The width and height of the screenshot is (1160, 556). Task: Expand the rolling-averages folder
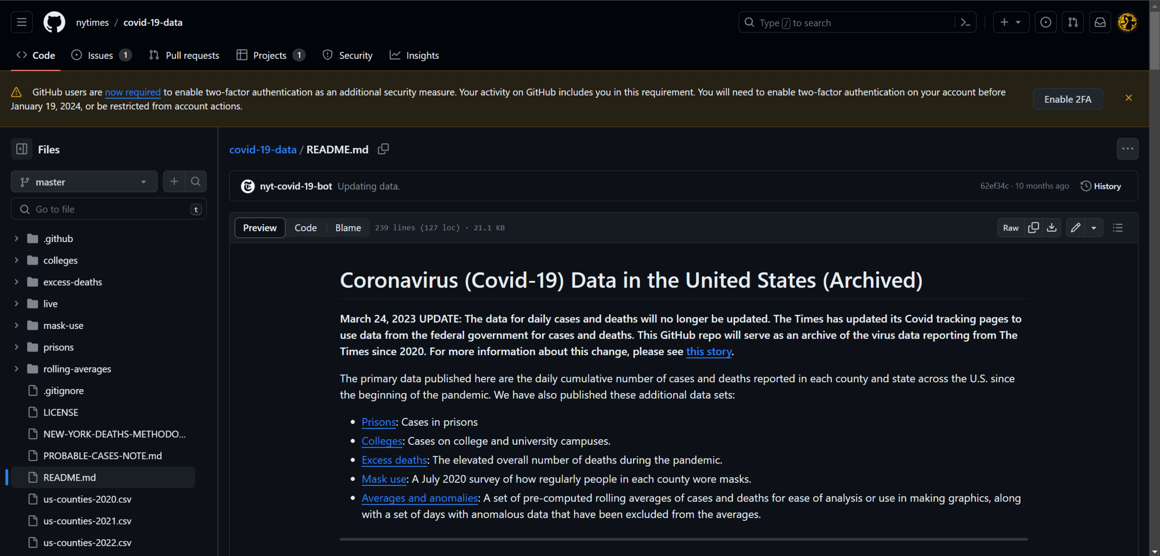click(17, 369)
